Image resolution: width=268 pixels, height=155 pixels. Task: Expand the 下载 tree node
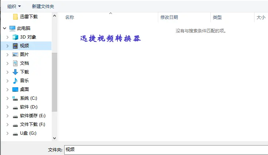(7, 72)
